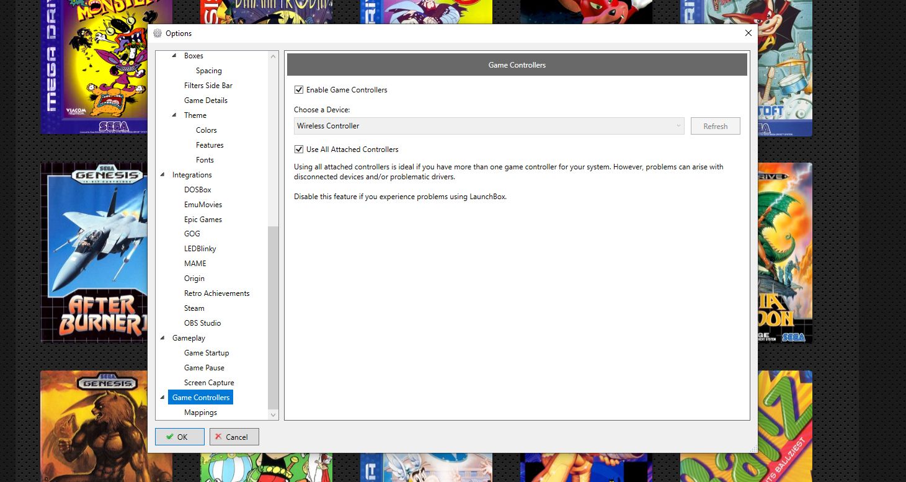Open the Choose a Device dropdown
Image resolution: width=906 pixels, height=482 pixels.
(x=489, y=126)
